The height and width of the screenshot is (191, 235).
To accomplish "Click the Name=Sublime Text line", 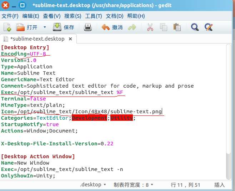I will pyautogui.click(x=28, y=73).
